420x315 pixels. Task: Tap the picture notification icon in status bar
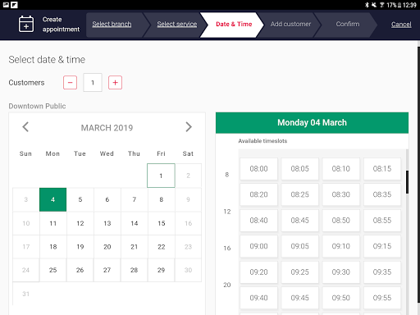tap(6, 5)
